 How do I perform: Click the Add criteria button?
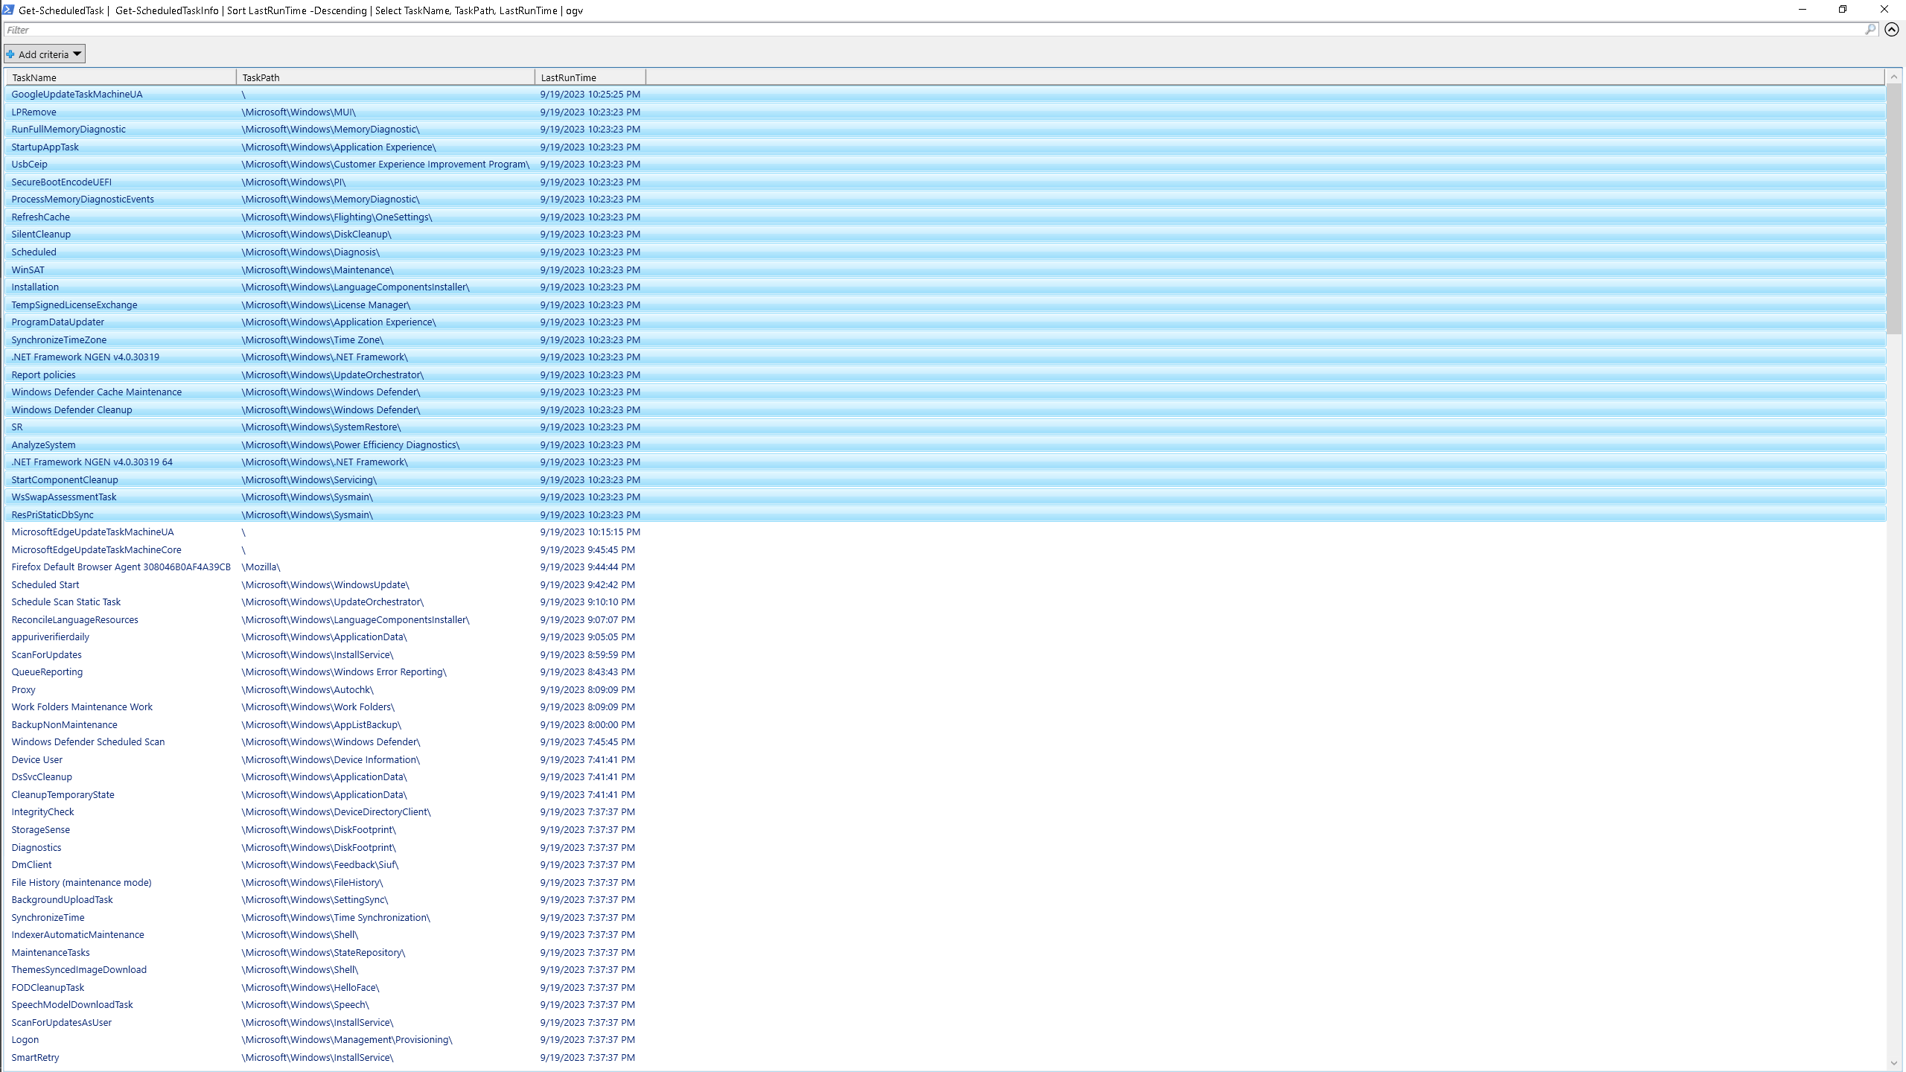click(44, 54)
